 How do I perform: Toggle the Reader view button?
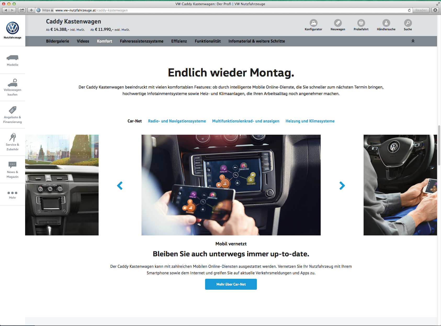[x=421, y=10]
